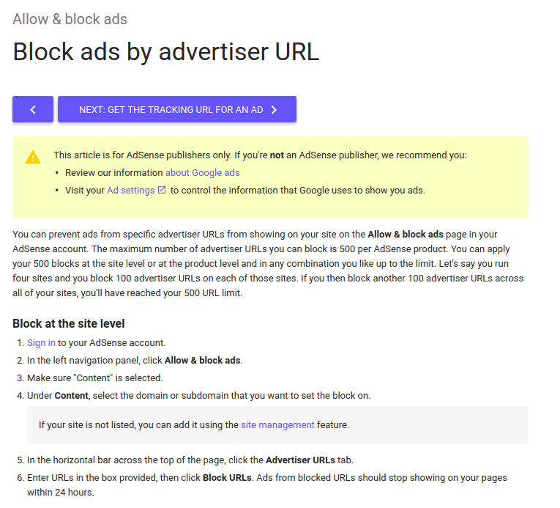This screenshot has width=560, height=508.
Task: Click bold Allow & block ads in intro paragraph
Action: (406, 235)
